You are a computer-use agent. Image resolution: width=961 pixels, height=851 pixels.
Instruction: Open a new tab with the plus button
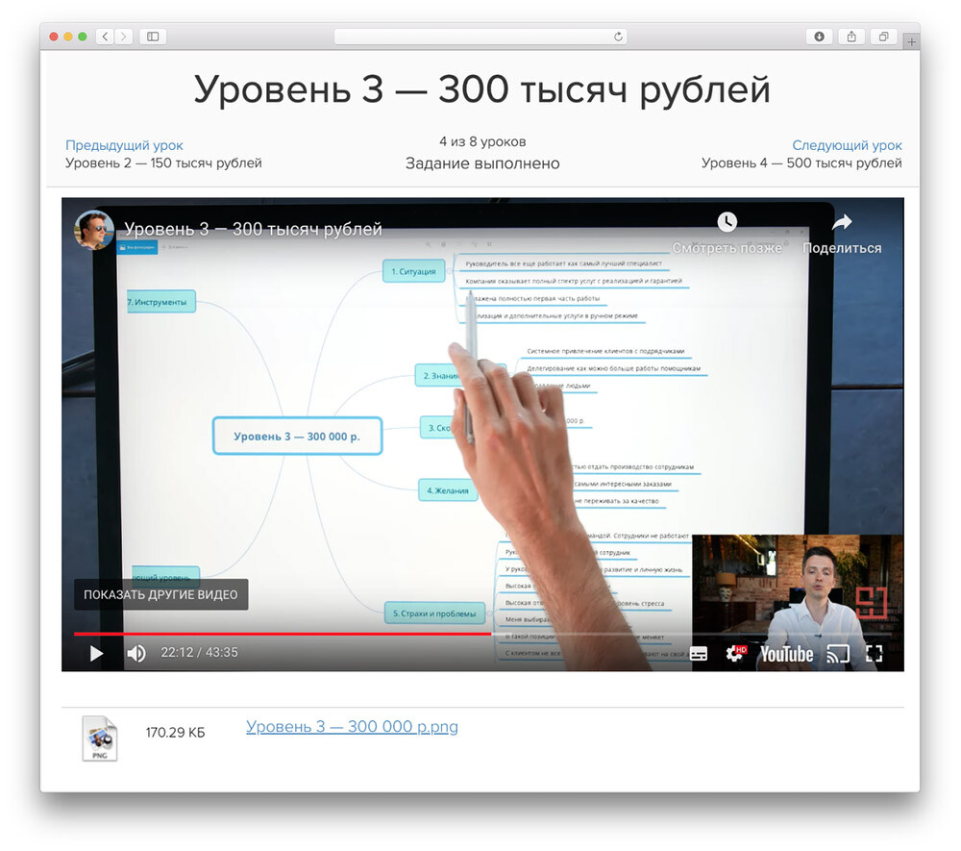pyautogui.click(x=911, y=41)
